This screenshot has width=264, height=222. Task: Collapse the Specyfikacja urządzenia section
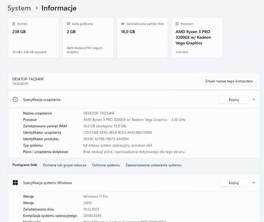(254, 100)
